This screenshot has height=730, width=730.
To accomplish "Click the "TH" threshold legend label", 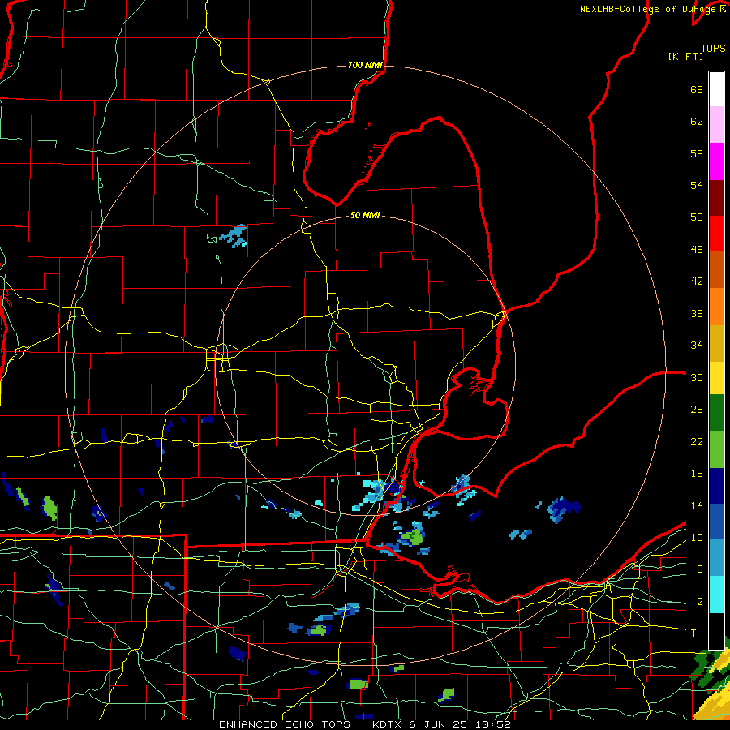I will pyautogui.click(x=697, y=633).
